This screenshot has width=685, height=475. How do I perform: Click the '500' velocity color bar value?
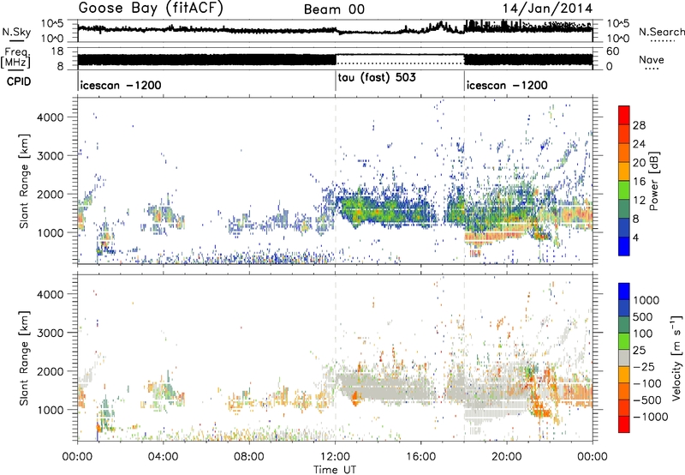tap(643, 317)
